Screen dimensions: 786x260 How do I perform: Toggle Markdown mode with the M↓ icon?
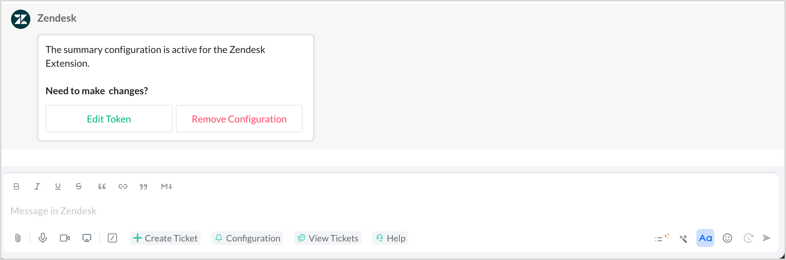coord(167,186)
